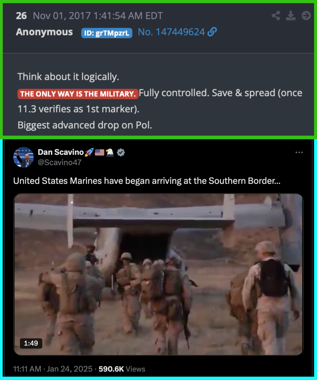Click Dan Scavino's profile avatar
The width and height of the screenshot is (317, 380).
pyautogui.click(x=23, y=157)
